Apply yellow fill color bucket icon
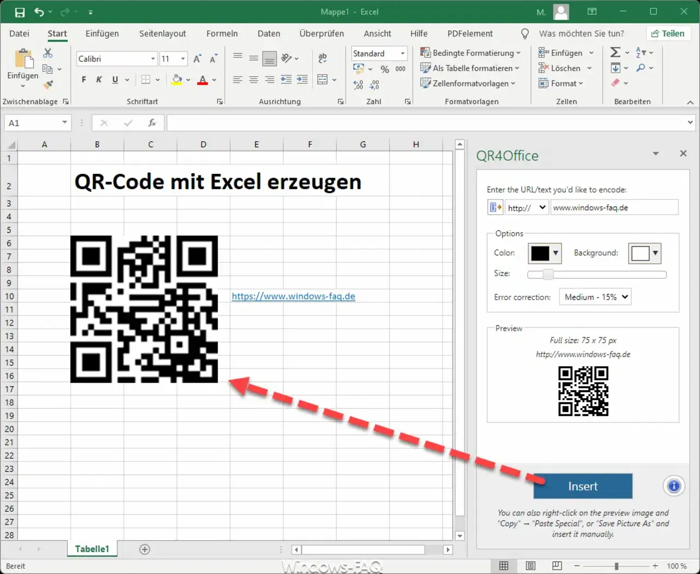 pos(177,80)
